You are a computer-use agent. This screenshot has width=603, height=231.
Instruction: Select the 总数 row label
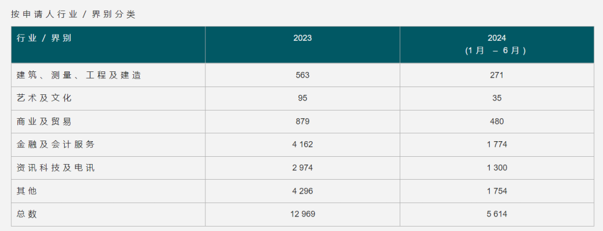[27, 214]
